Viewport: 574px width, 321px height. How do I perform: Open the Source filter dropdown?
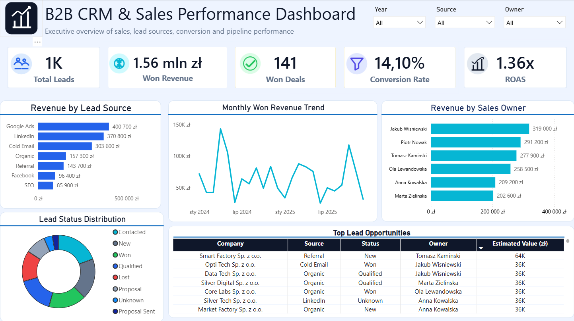[465, 23]
